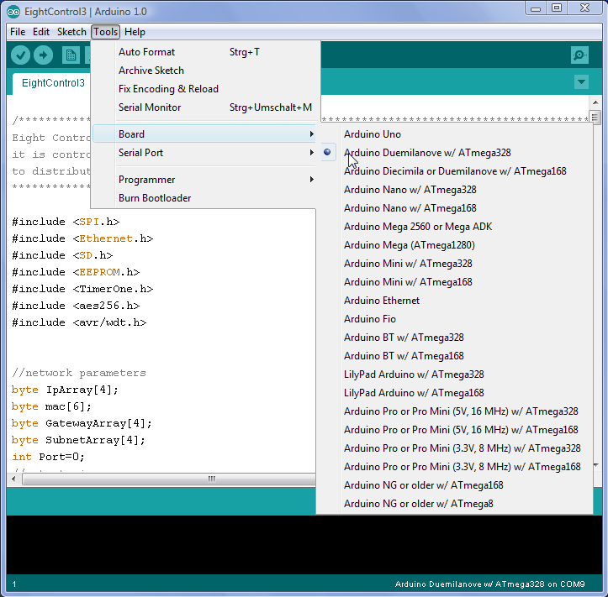Click the vertical scrollbar thumb in editor
This screenshot has width=608, height=597.
[595, 118]
